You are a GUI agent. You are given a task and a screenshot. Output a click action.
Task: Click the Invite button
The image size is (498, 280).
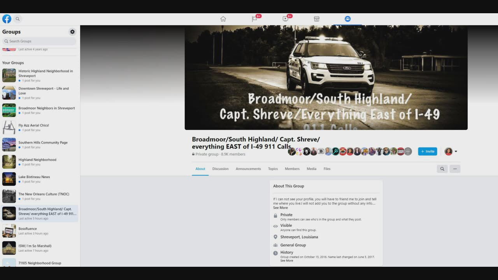[428, 151]
